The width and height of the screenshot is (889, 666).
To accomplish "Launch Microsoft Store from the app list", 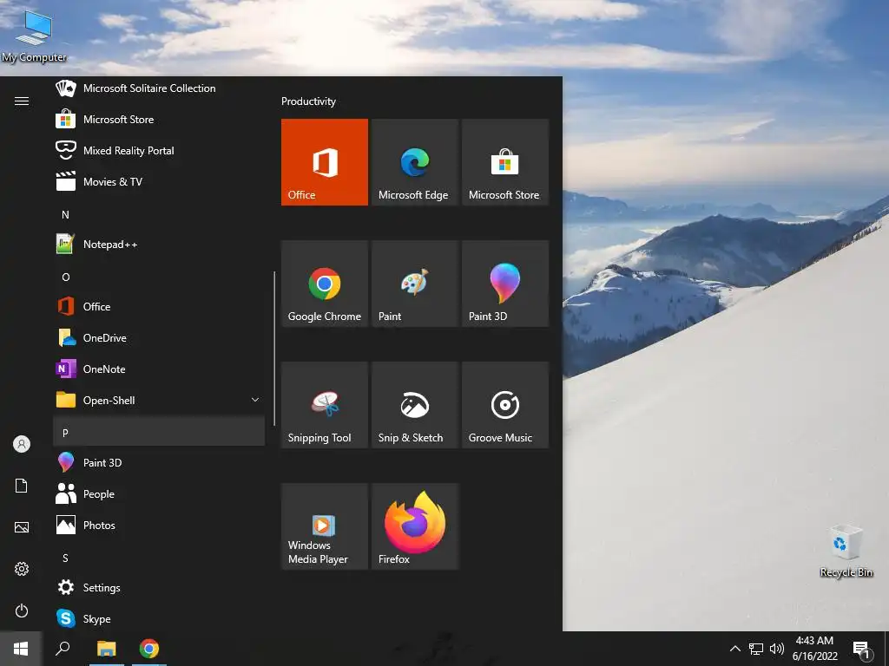I will (159, 120).
